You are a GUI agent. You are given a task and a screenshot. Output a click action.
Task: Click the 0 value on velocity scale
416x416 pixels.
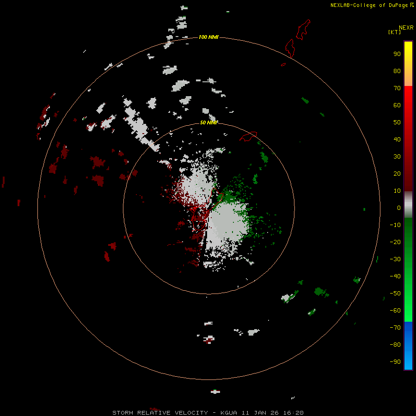(399, 208)
